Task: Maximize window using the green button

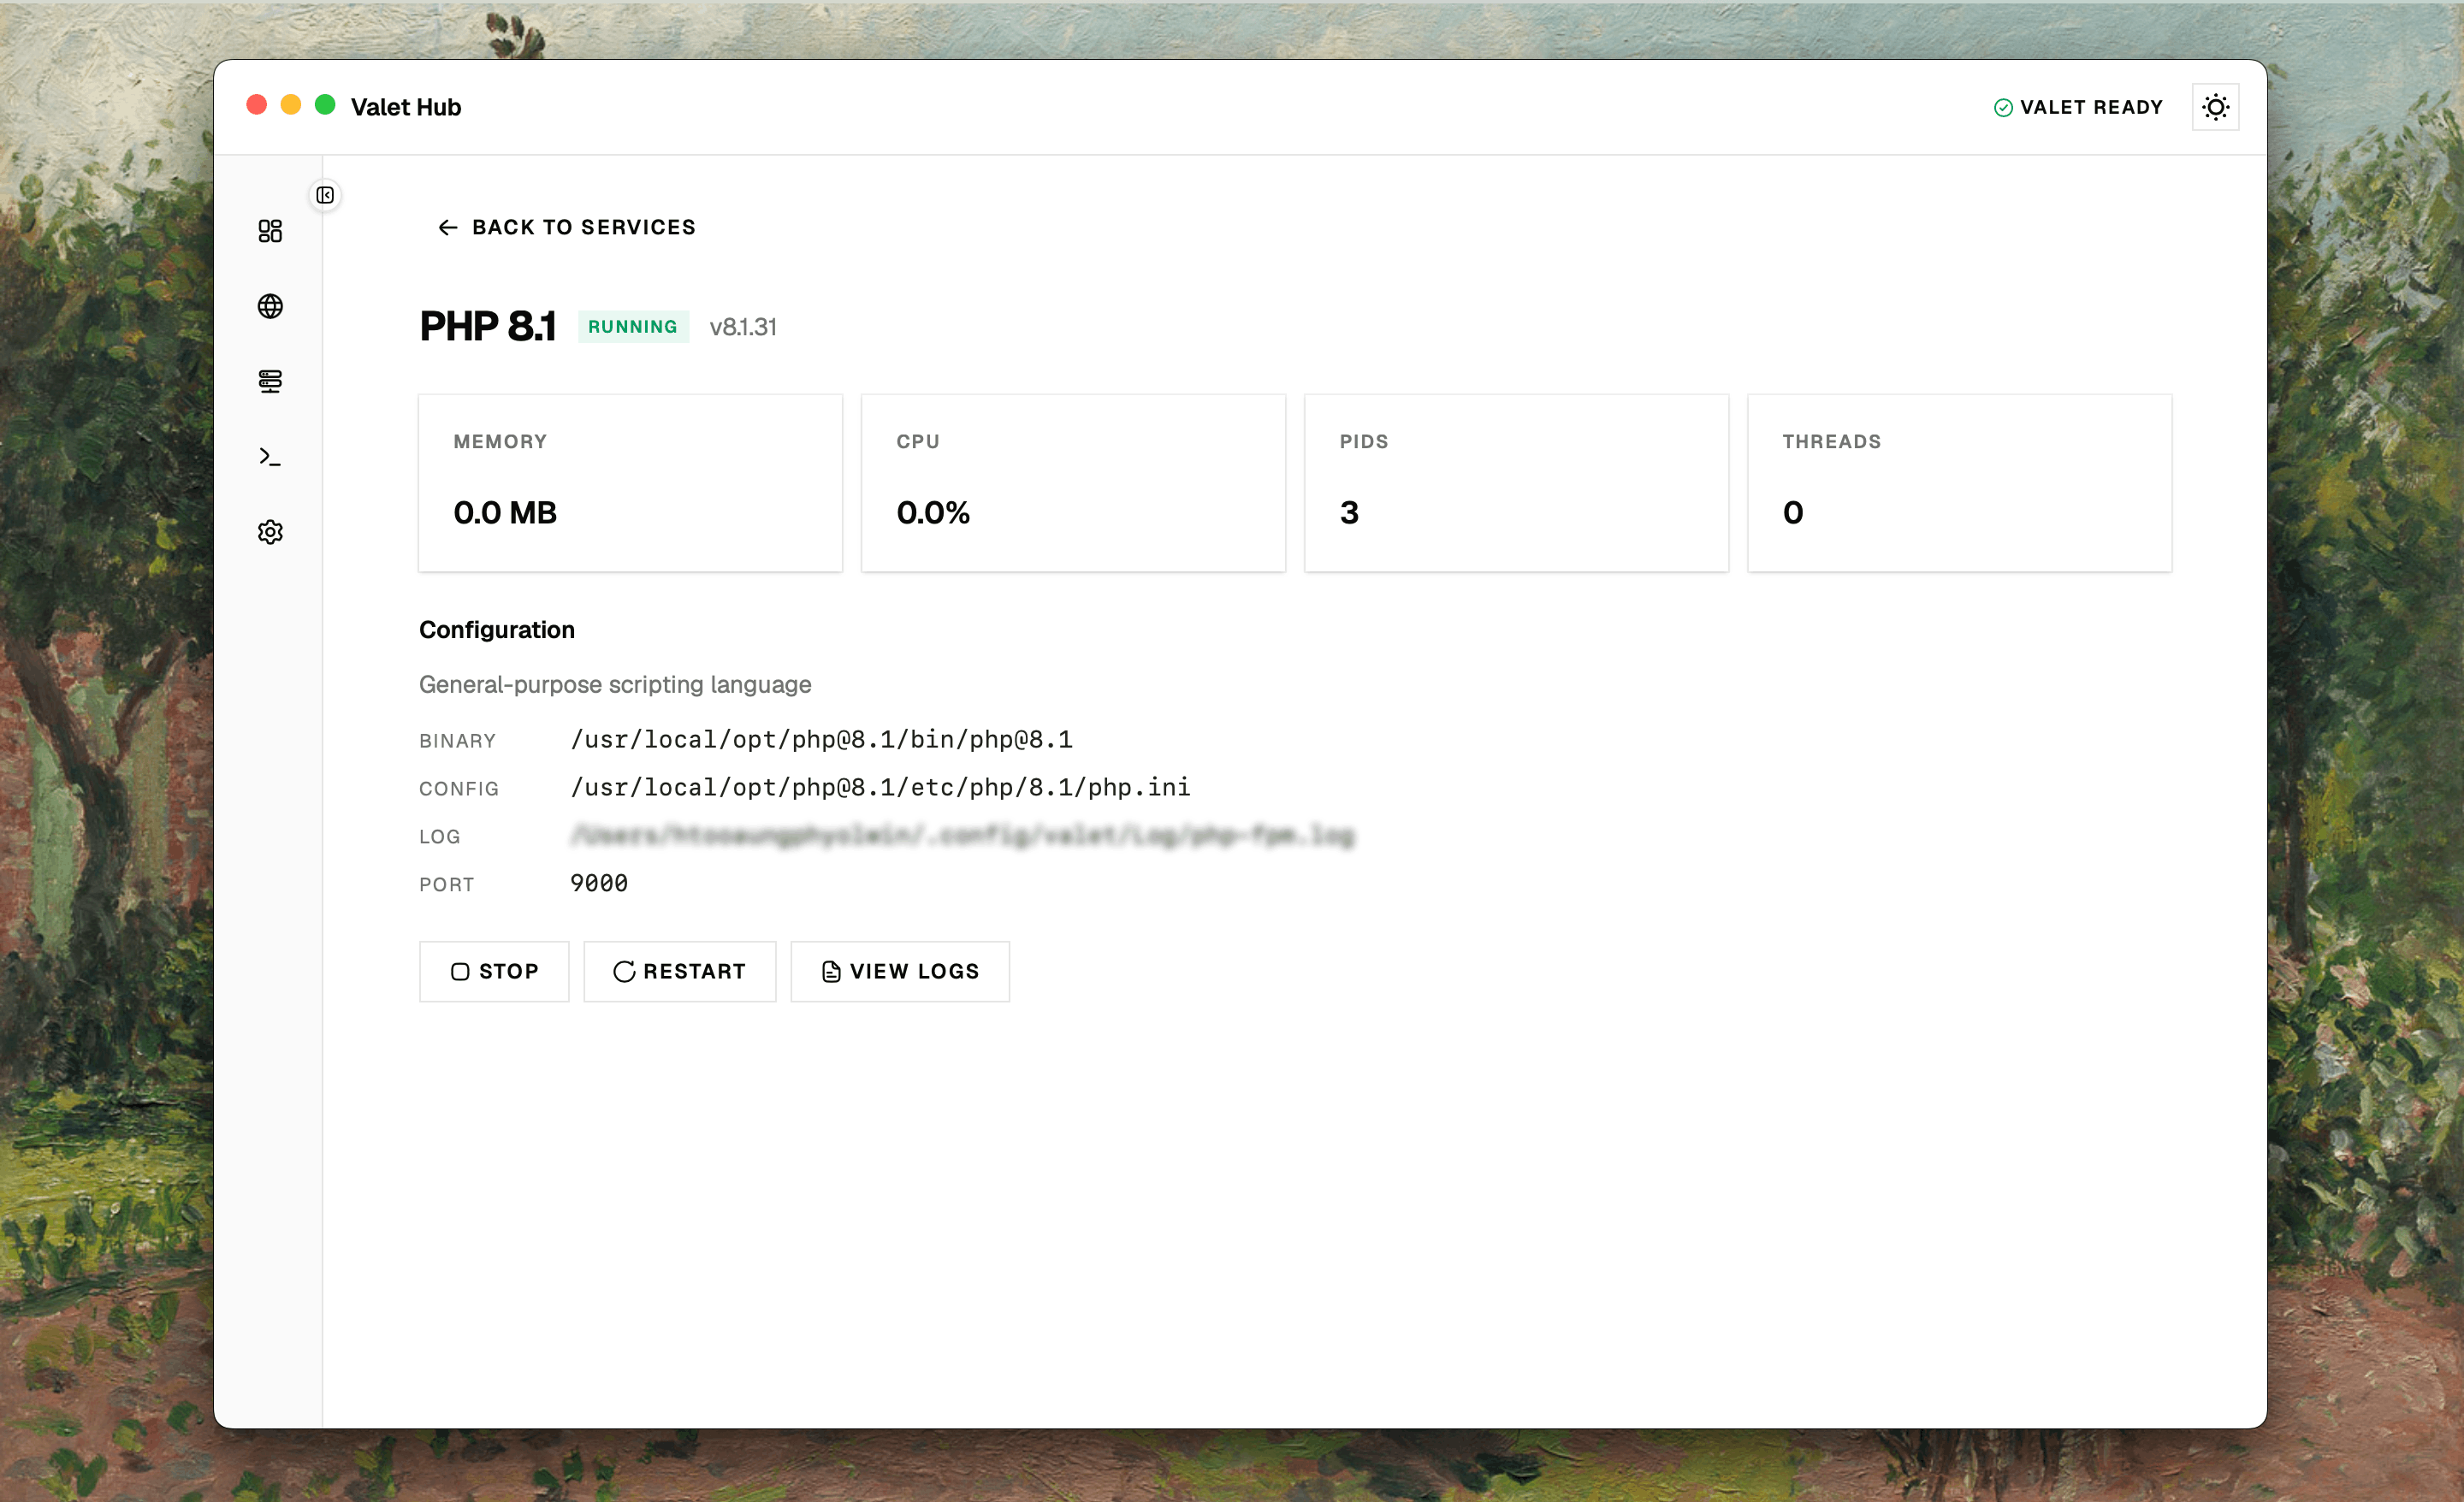Action: point(325,105)
